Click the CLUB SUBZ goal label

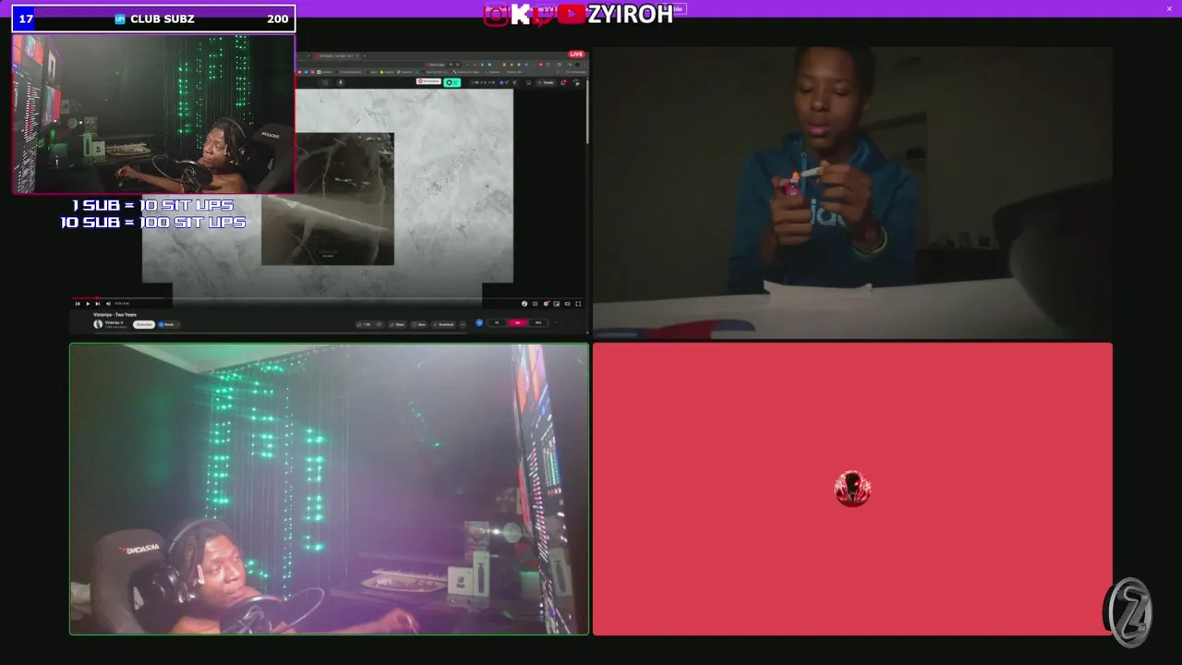[x=163, y=18]
